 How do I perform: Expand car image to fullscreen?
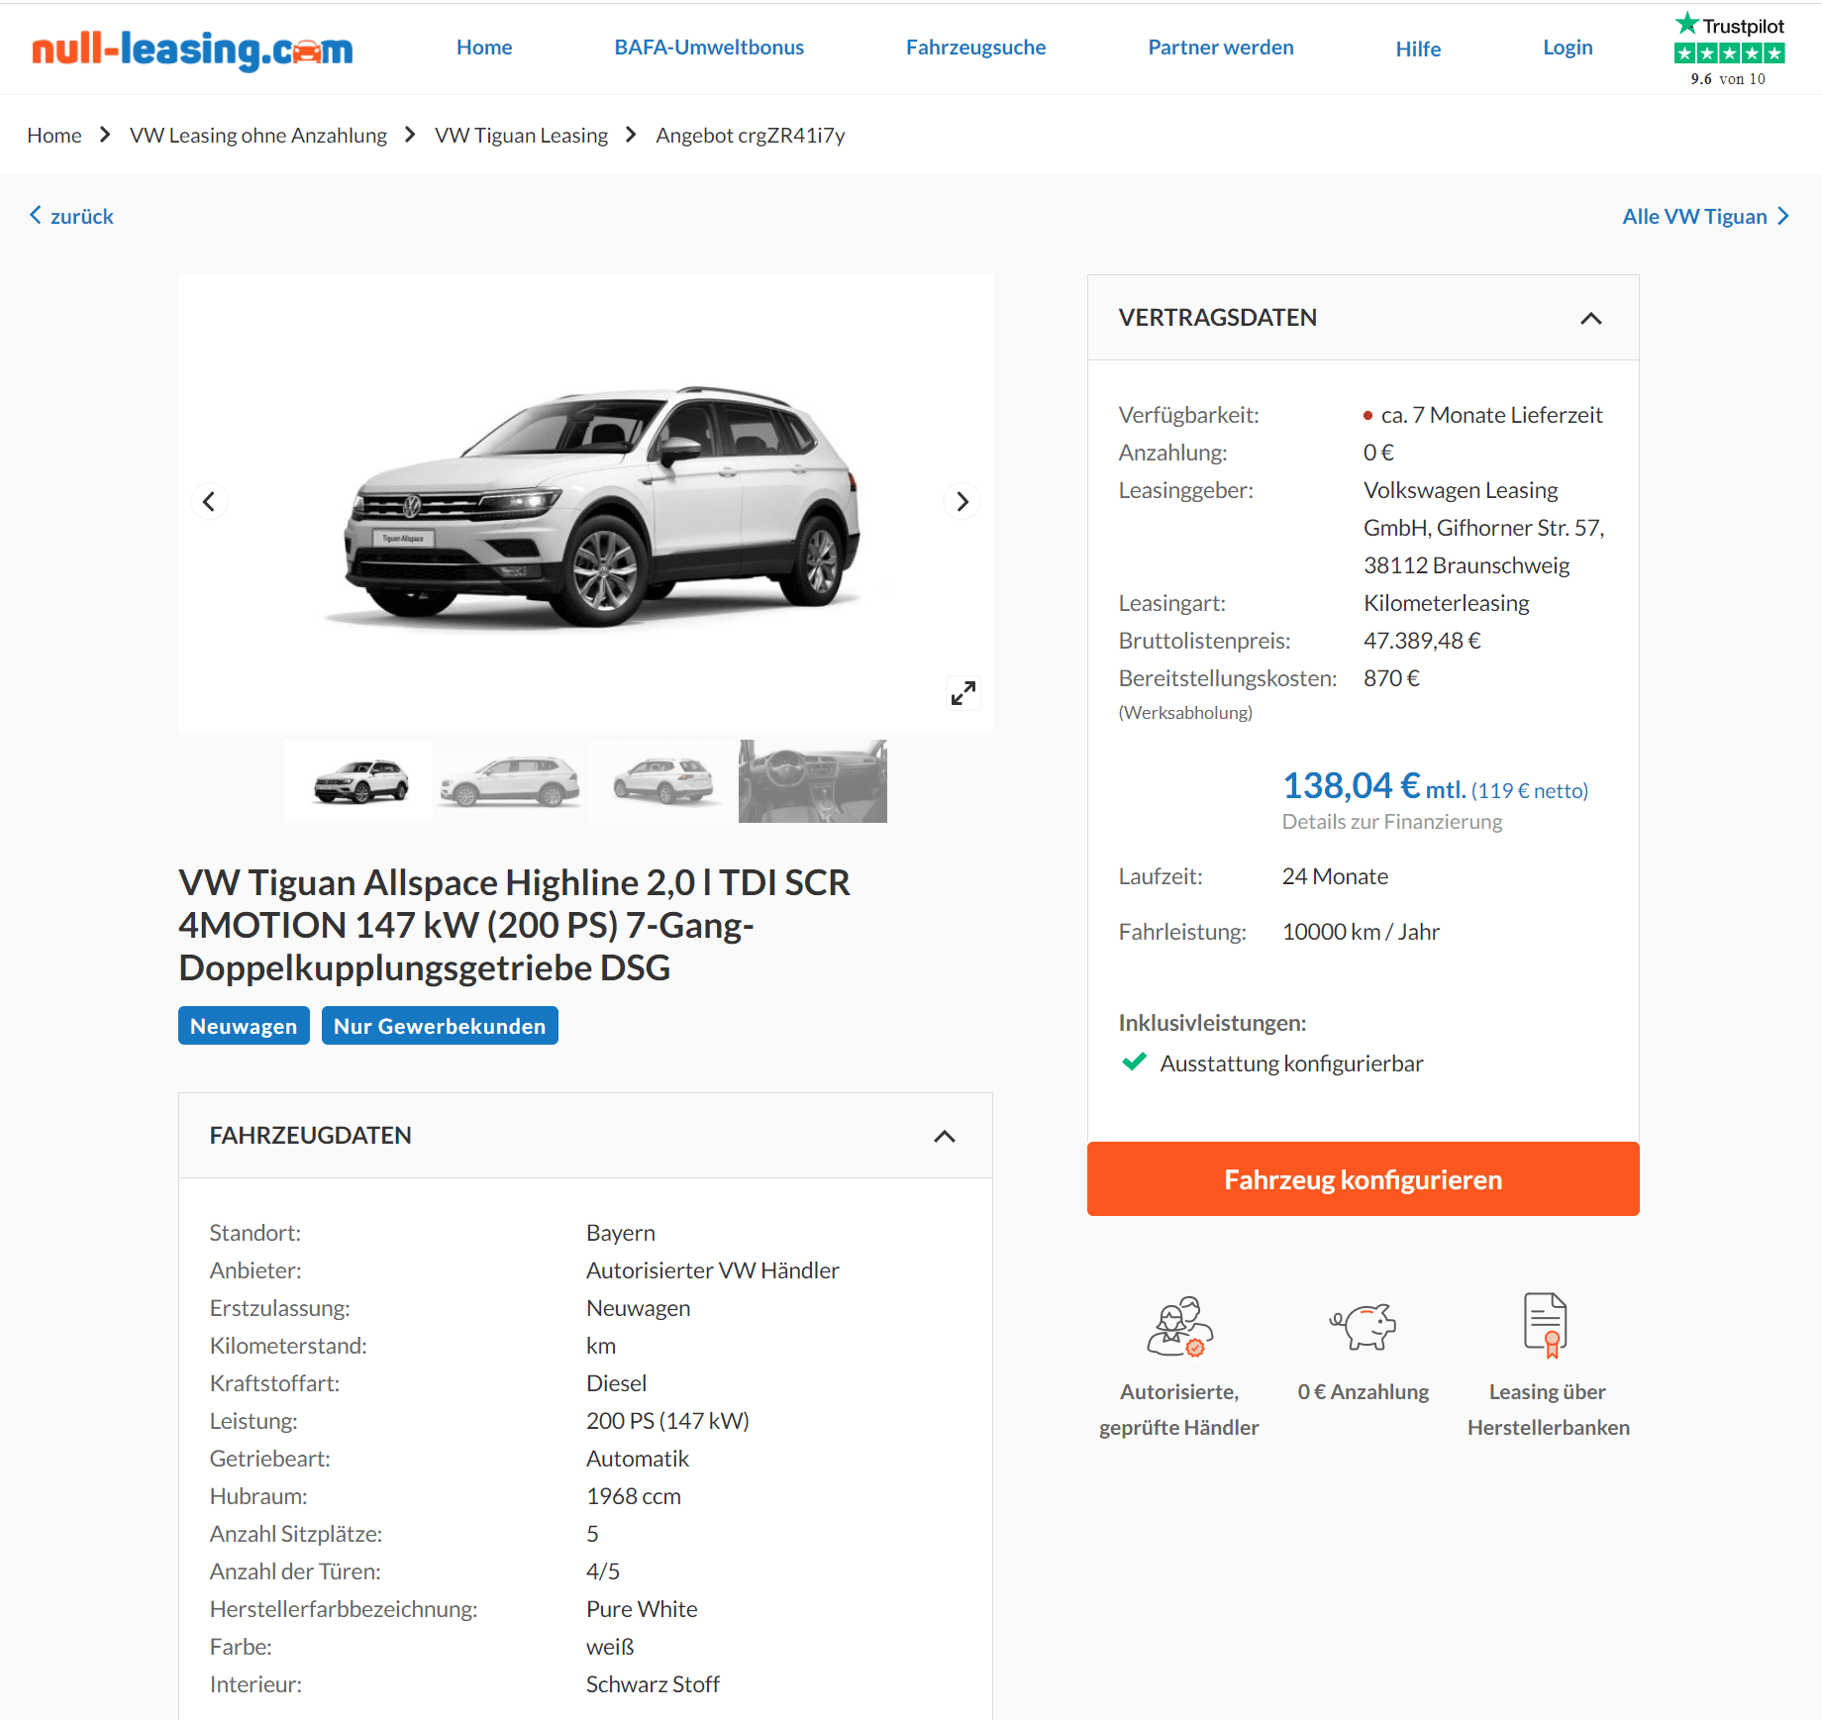pos(962,692)
